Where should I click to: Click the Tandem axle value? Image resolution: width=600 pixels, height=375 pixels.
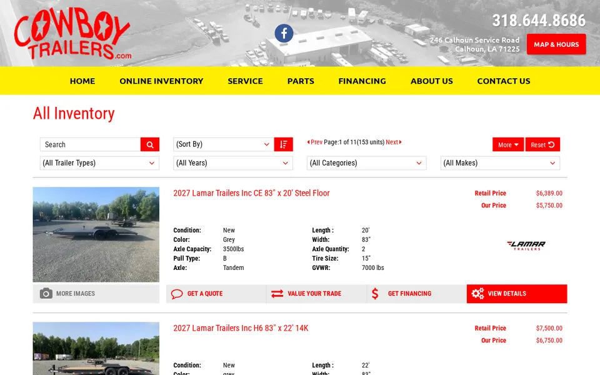233,268
